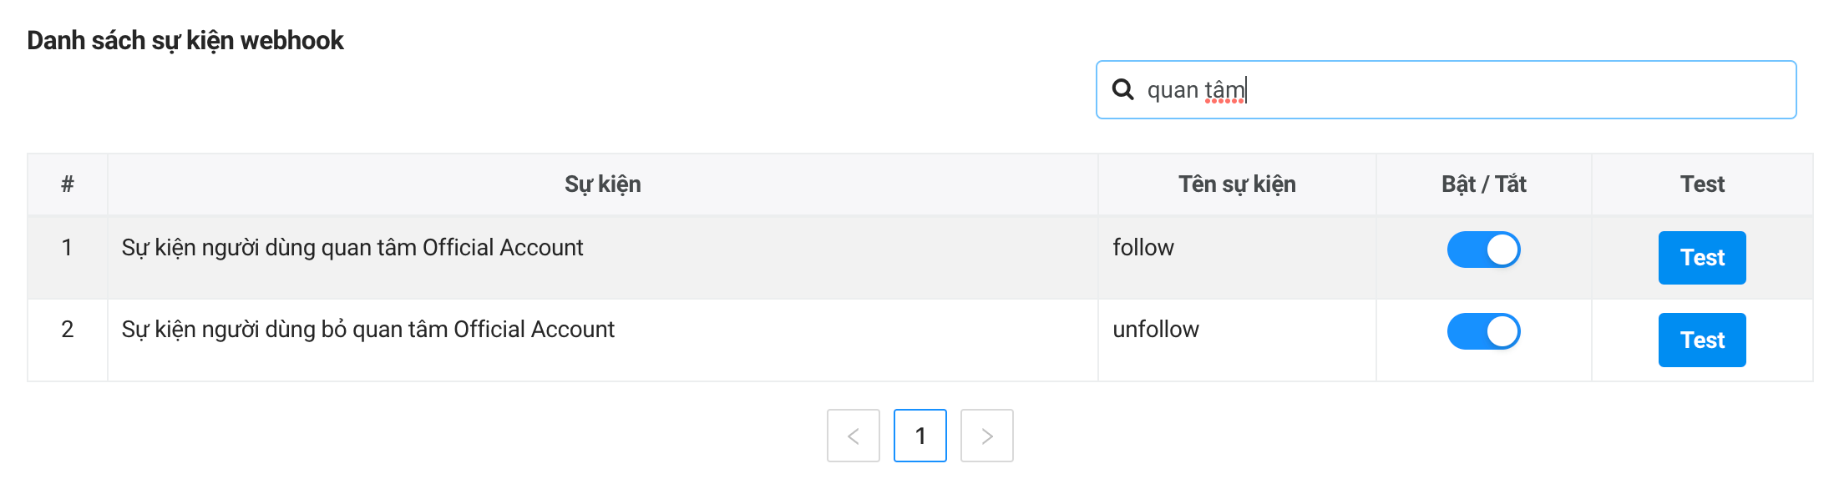Screen dimensions: 1834x484
Task: Toggle off the follow event switch
Action: tap(1483, 250)
